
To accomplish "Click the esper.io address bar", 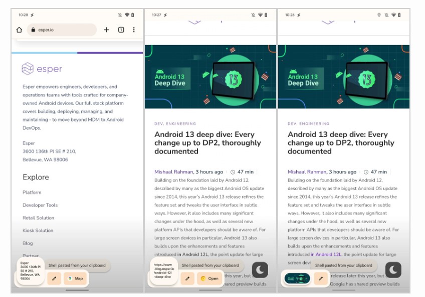I will [x=61, y=30].
